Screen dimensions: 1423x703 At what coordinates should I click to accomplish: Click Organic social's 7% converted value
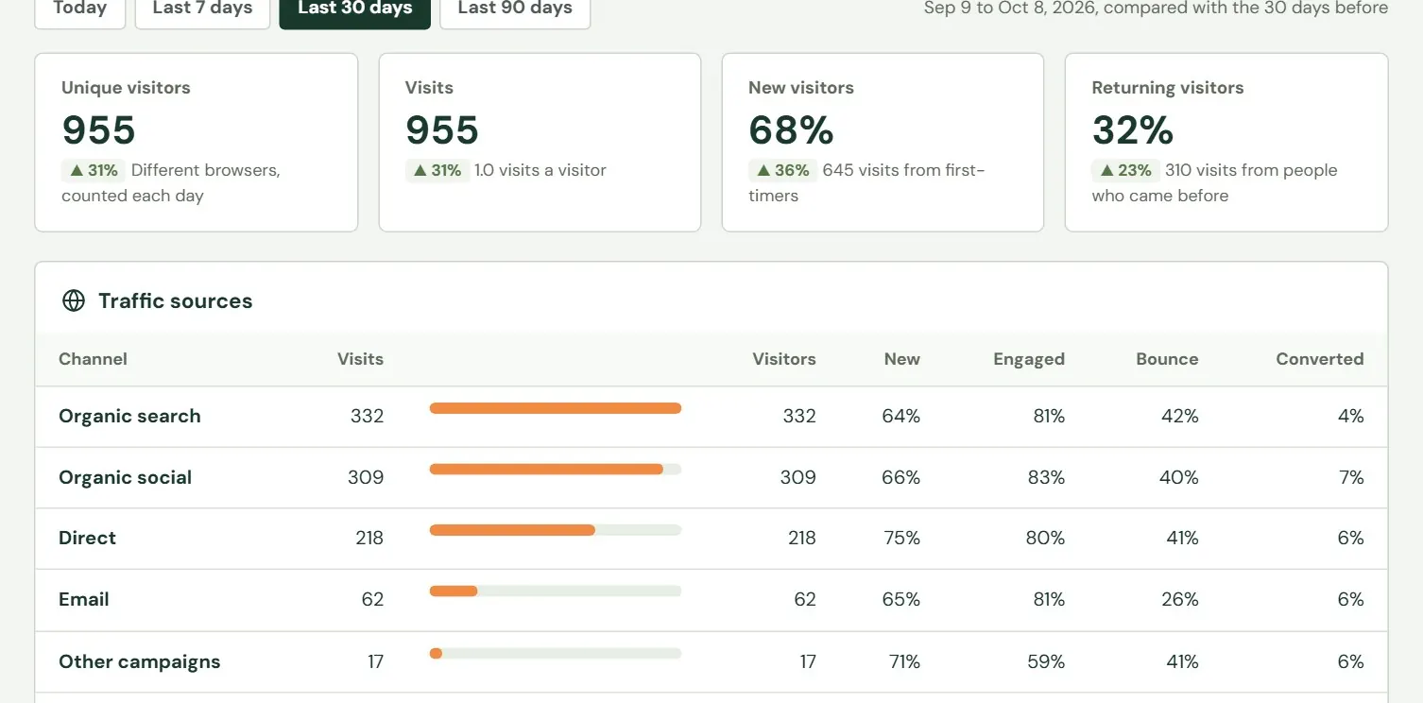(x=1351, y=478)
